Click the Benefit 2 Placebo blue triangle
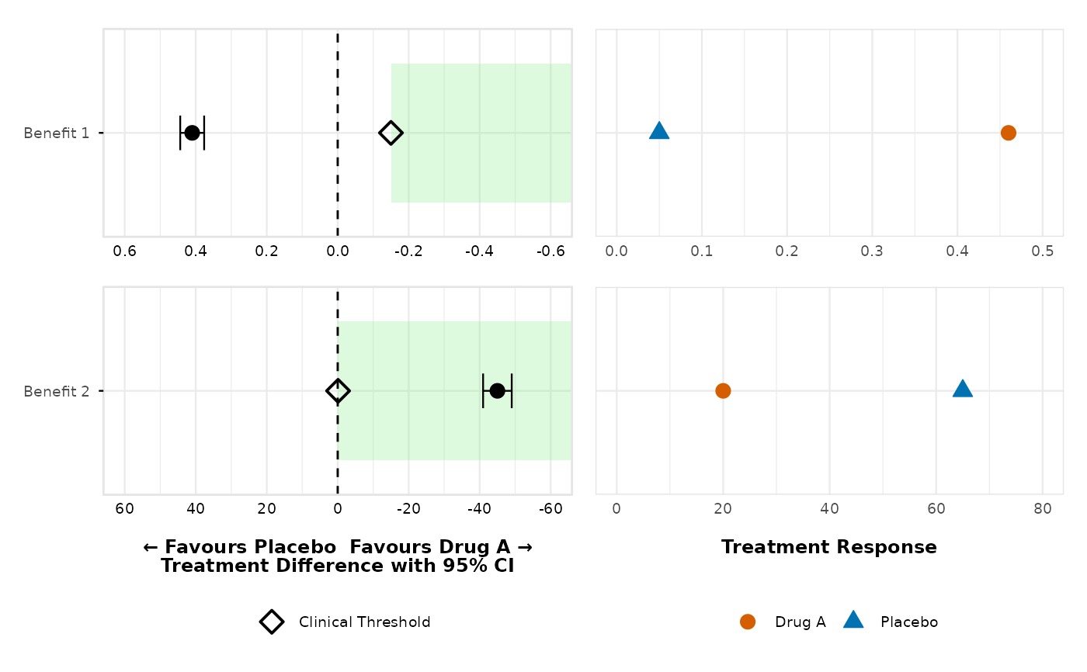 pyautogui.click(x=963, y=389)
